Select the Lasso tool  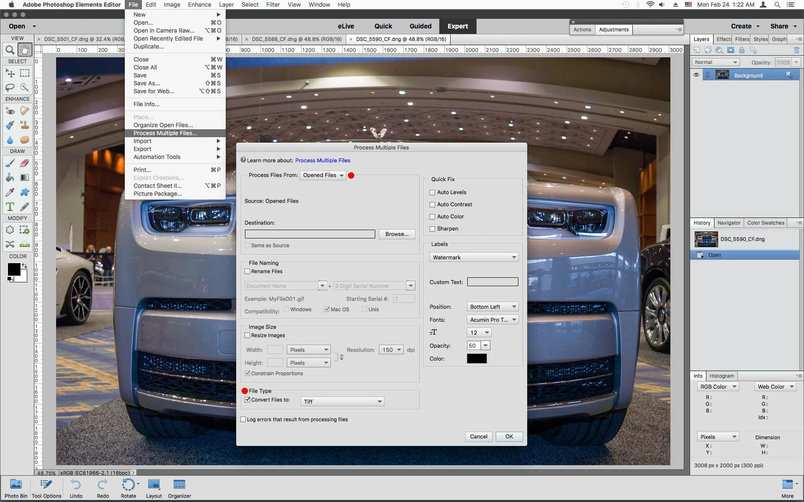[x=10, y=87]
